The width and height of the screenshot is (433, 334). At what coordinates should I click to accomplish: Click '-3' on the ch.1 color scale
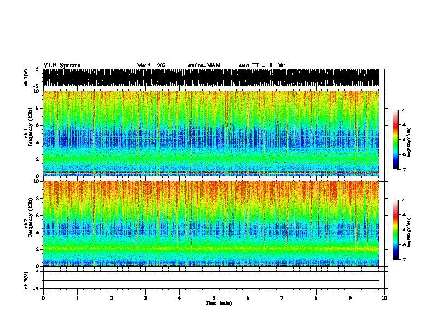pyautogui.click(x=403, y=110)
